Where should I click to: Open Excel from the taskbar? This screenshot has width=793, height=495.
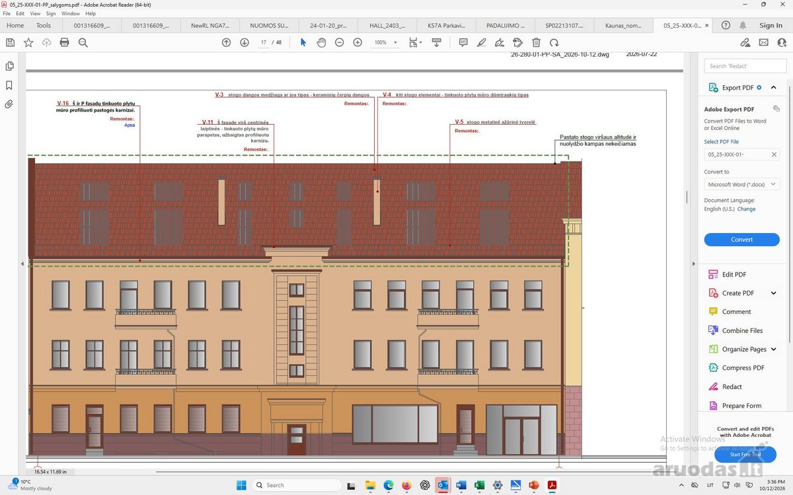[x=480, y=485]
